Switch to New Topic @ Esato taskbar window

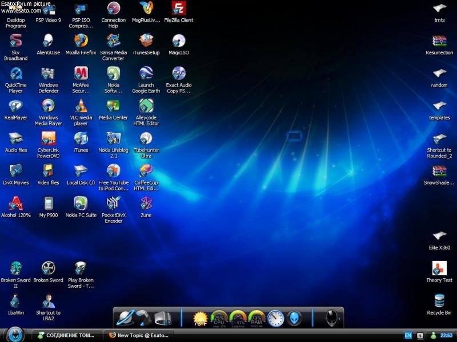click(x=139, y=335)
